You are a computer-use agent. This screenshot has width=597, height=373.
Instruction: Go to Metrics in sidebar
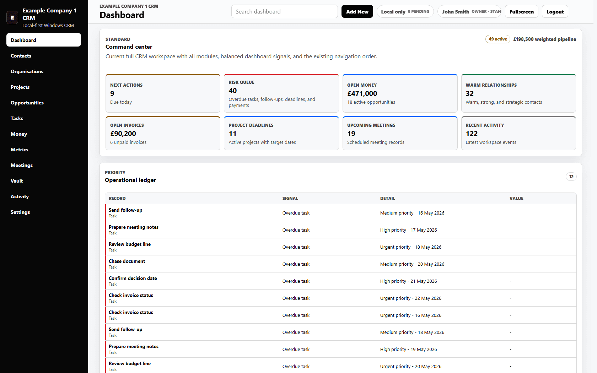click(44, 150)
